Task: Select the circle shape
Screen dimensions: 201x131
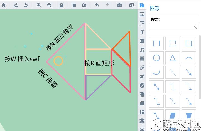Action: click(x=156, y=58)
